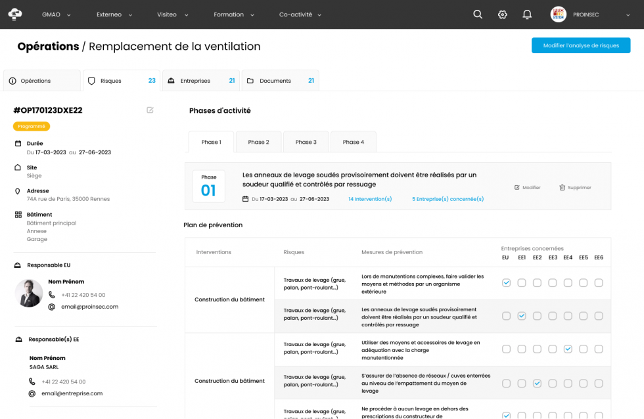Screen dimensions: 644x419
Task: Click Modifier l'analyse de risques button
Action: coord(581,45)
